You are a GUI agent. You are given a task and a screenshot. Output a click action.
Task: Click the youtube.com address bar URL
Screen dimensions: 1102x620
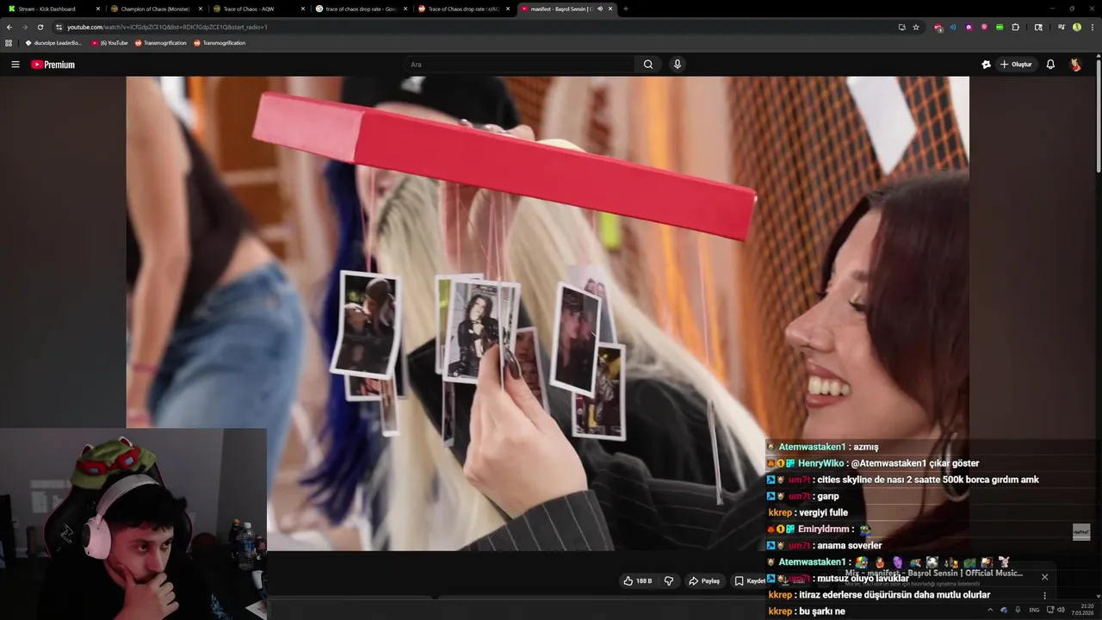pos(167,27)
